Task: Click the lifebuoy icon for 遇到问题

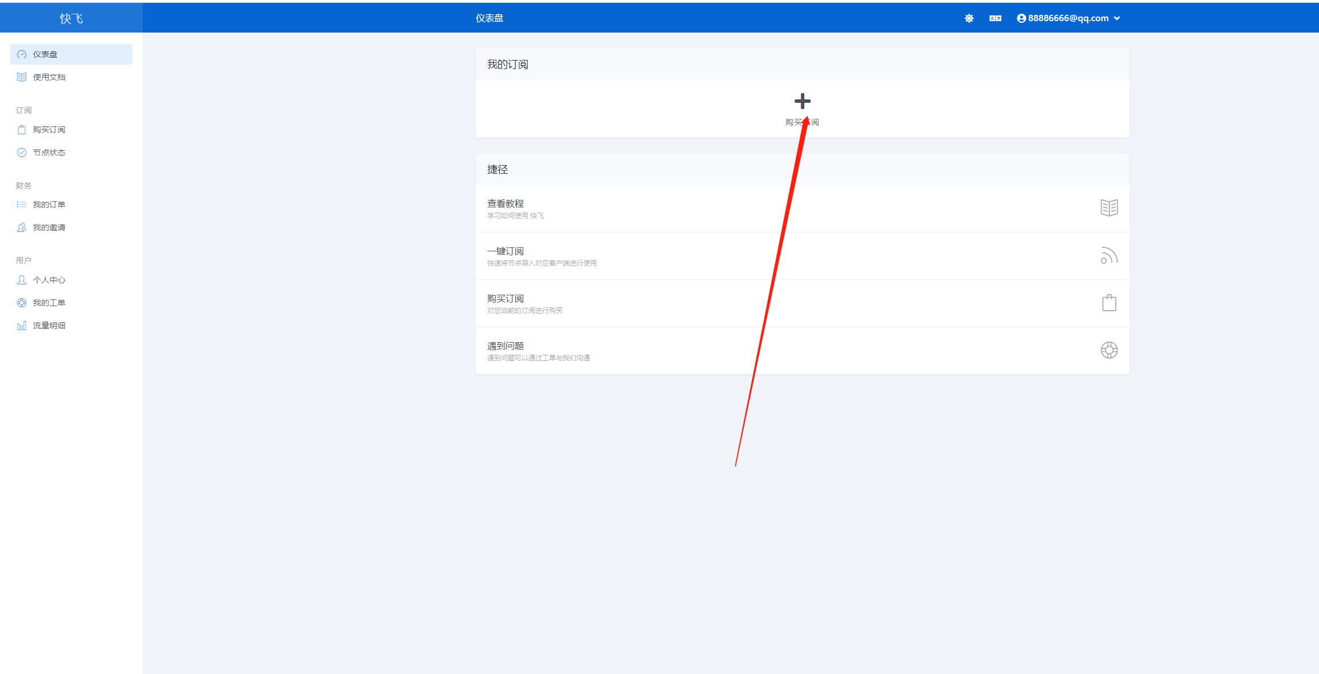Action: (x=1109, y=350)
